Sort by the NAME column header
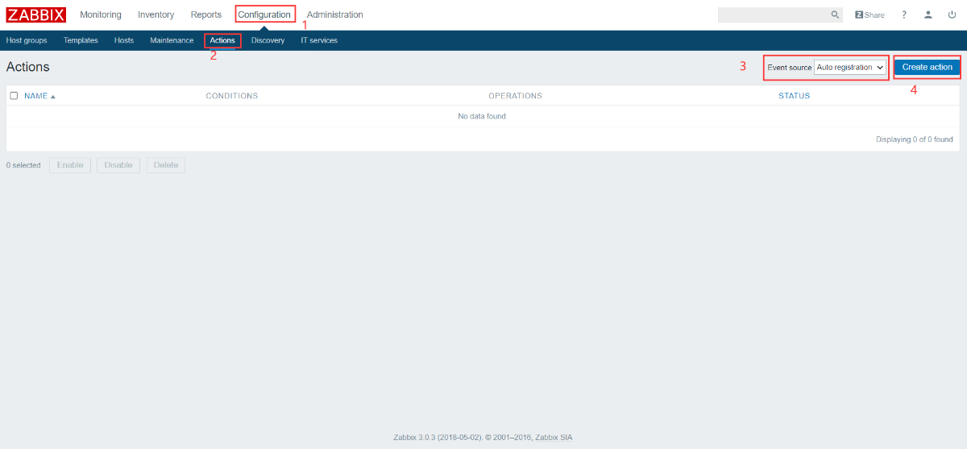Screen dimensions: 967x449 39,96
